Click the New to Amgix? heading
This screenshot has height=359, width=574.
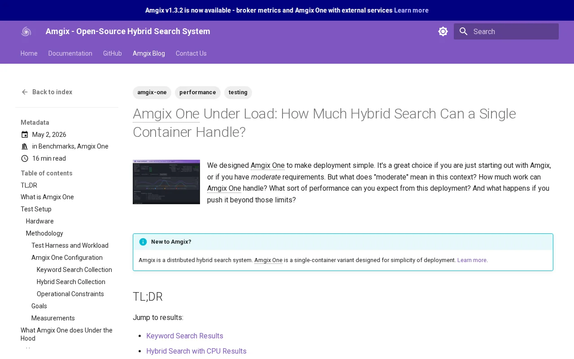171,242
